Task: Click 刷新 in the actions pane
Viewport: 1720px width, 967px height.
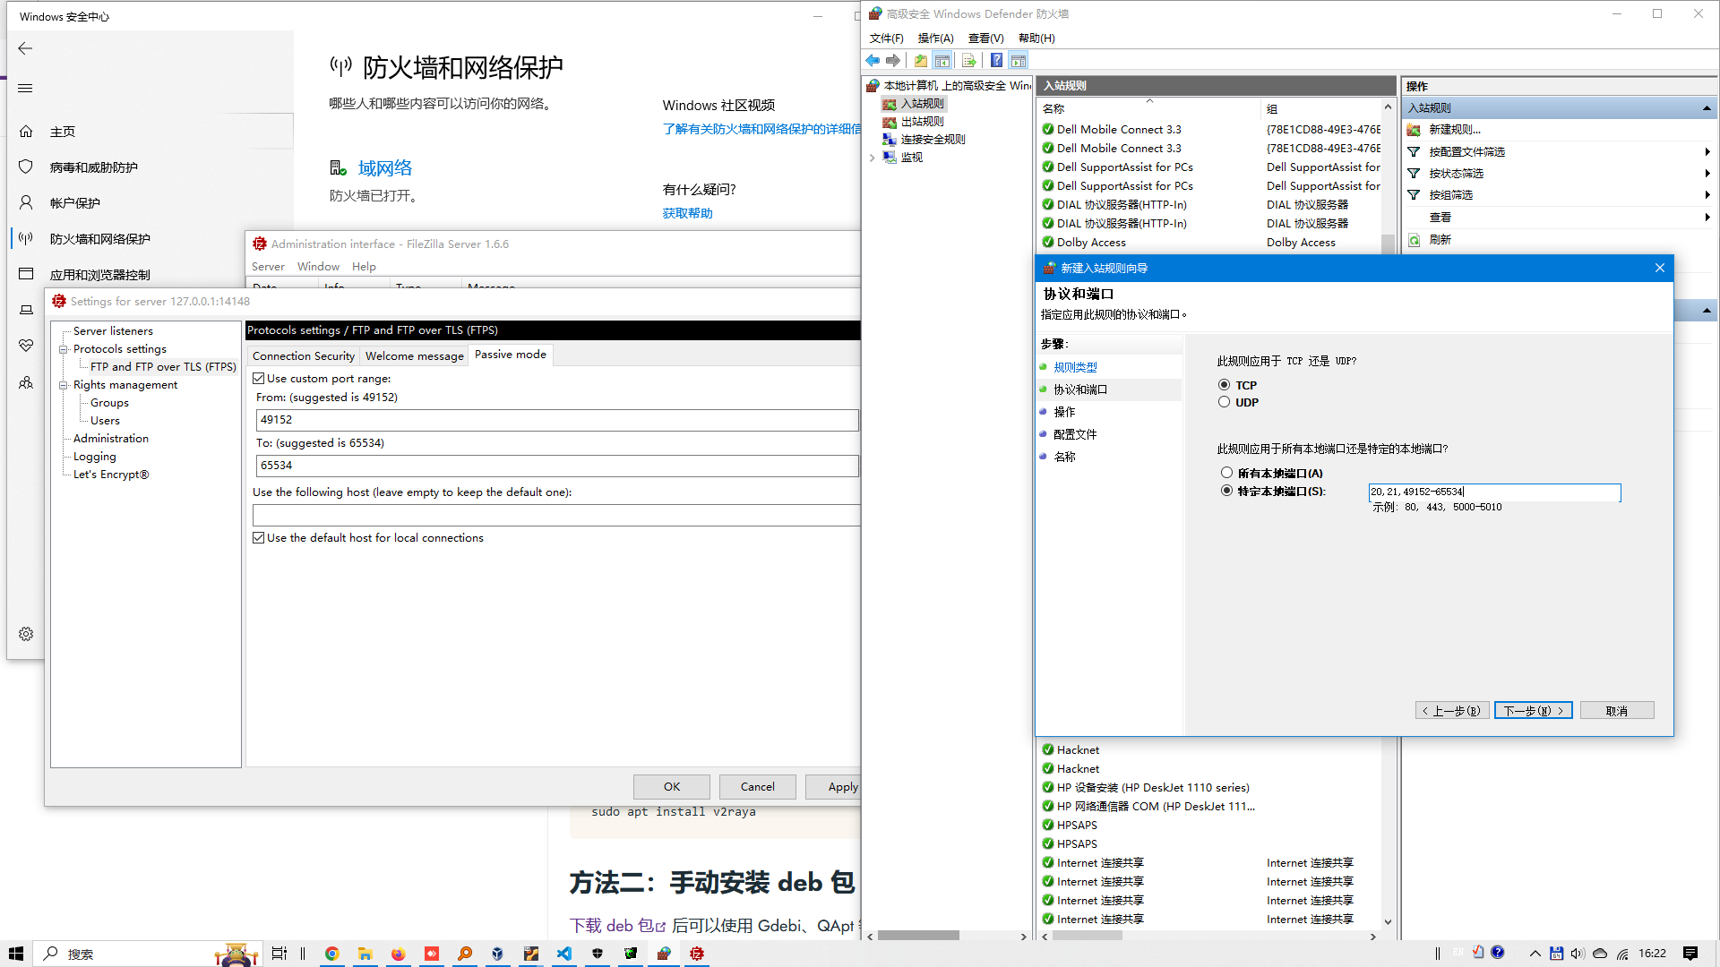Action: click(1440, 240)
